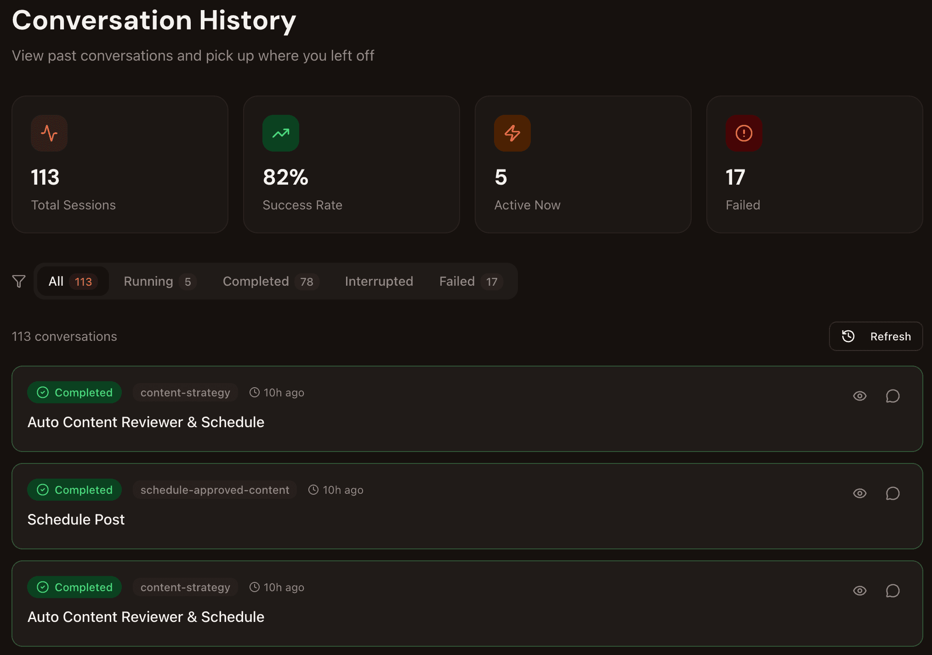Click the schedule-approved-content tag

[x=215, y=490]
